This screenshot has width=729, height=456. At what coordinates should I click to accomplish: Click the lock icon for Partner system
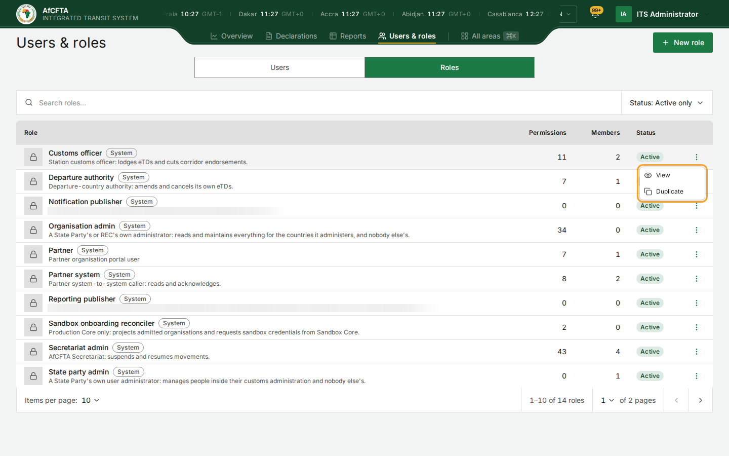33,279
